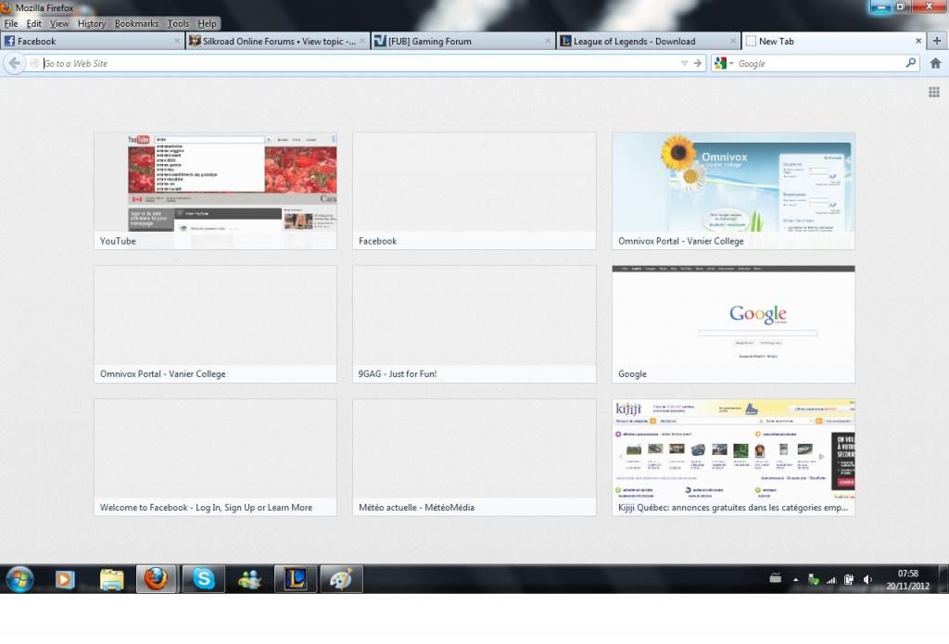The height and width of the screenshot is (644, 949).
Task: Click the magnifier search icon
Action: 910,63
